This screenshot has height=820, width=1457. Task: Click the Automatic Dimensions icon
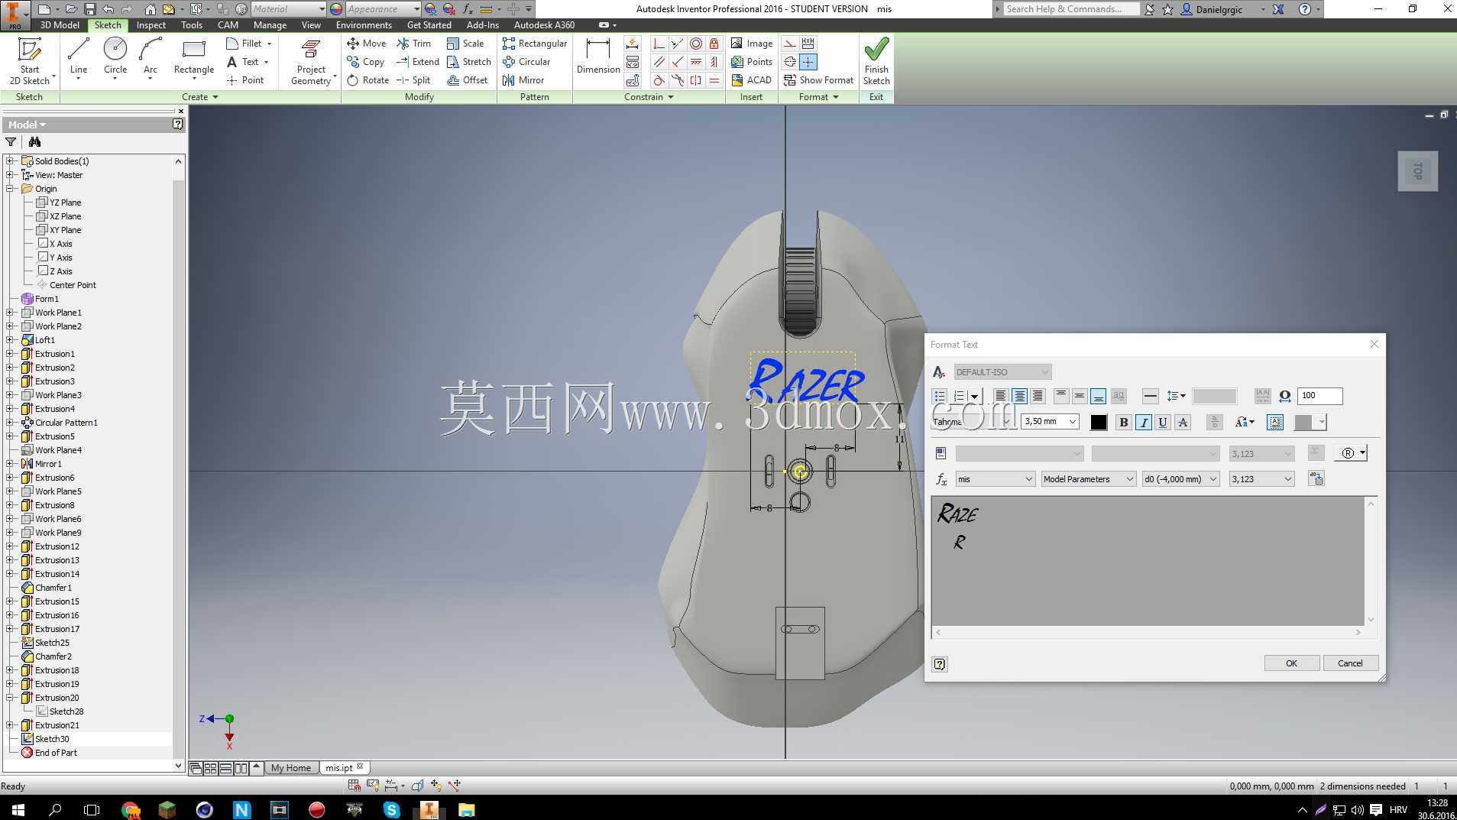coord(633,44)
